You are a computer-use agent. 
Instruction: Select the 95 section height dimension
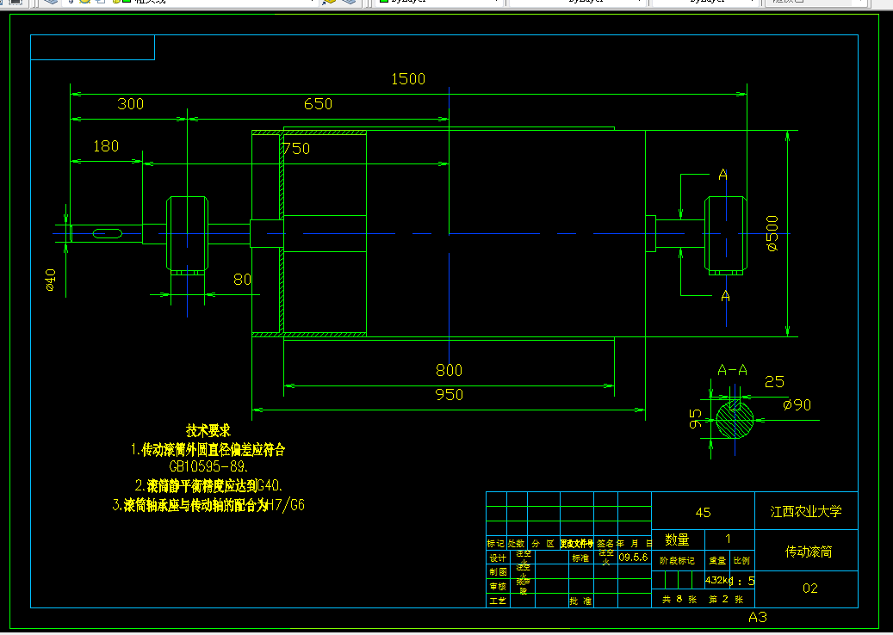click(x=696, y=419)
